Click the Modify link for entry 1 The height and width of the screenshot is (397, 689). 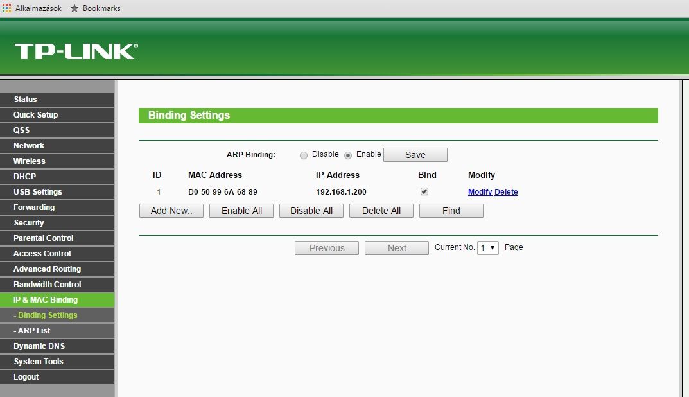[x=480, y=191]
